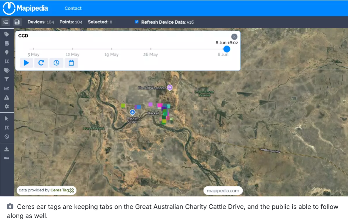Disable the Refresh Device Data checkbox
Screen dimensions: 349x223
[136, 22]
